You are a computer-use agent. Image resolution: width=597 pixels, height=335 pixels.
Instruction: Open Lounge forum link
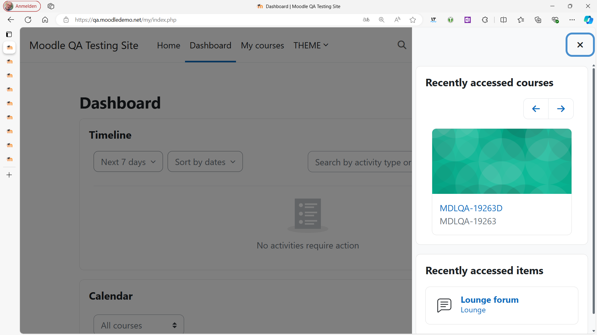[x=489, y=300]
